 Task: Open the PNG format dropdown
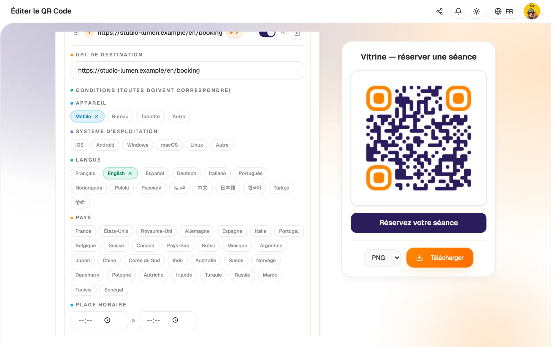(382, 258)
